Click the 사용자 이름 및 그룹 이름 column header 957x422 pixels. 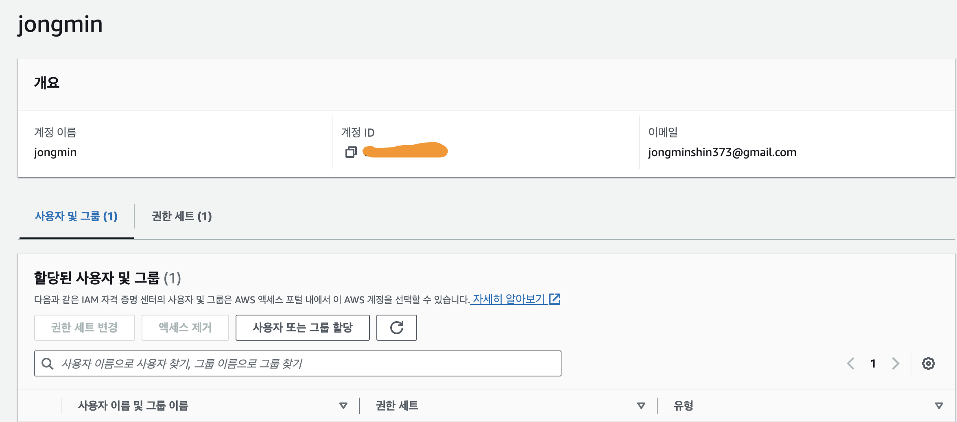click(133, 406)
